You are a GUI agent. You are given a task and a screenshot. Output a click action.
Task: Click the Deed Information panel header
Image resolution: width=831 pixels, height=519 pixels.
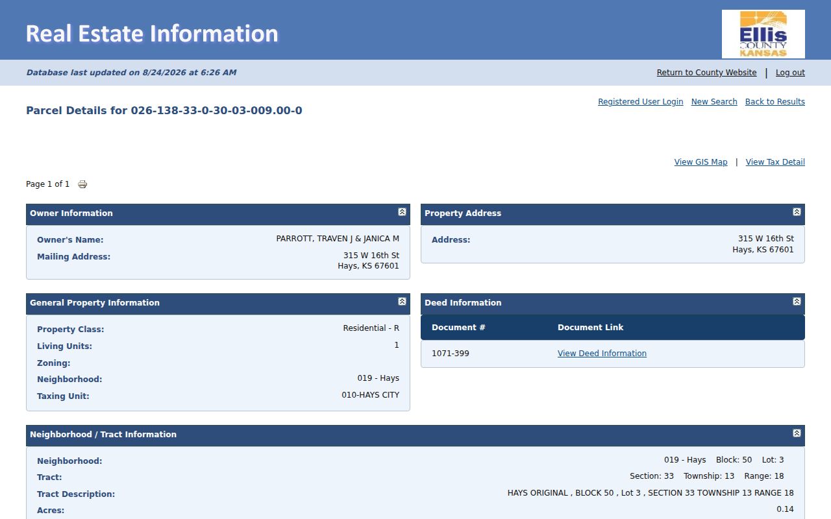click(613, 304)
